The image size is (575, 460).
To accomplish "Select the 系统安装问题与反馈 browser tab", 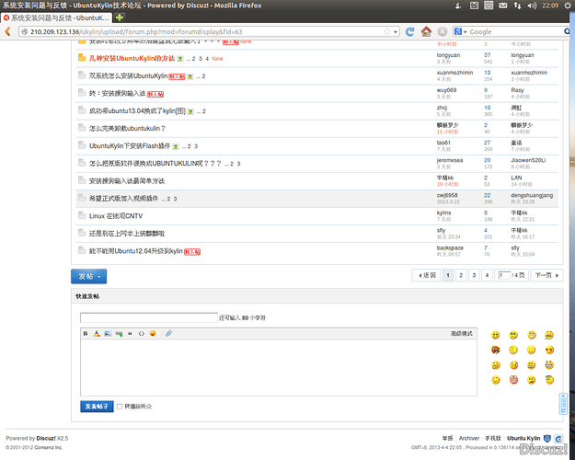I will 56,17.
